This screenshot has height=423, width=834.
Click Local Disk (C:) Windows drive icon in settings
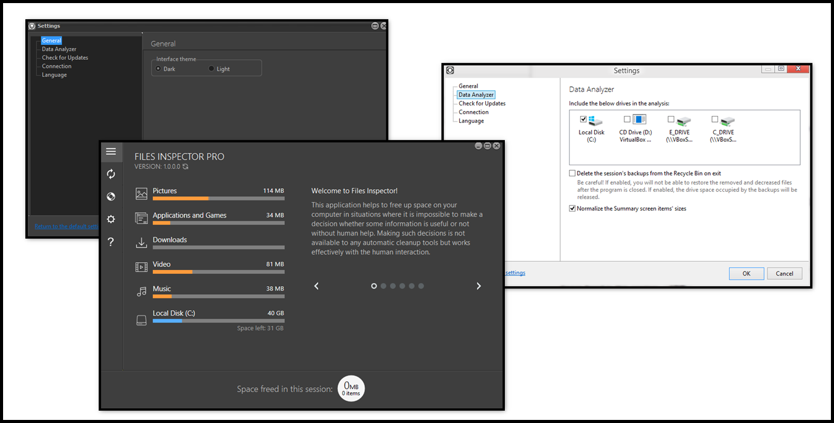click(595, 120)
